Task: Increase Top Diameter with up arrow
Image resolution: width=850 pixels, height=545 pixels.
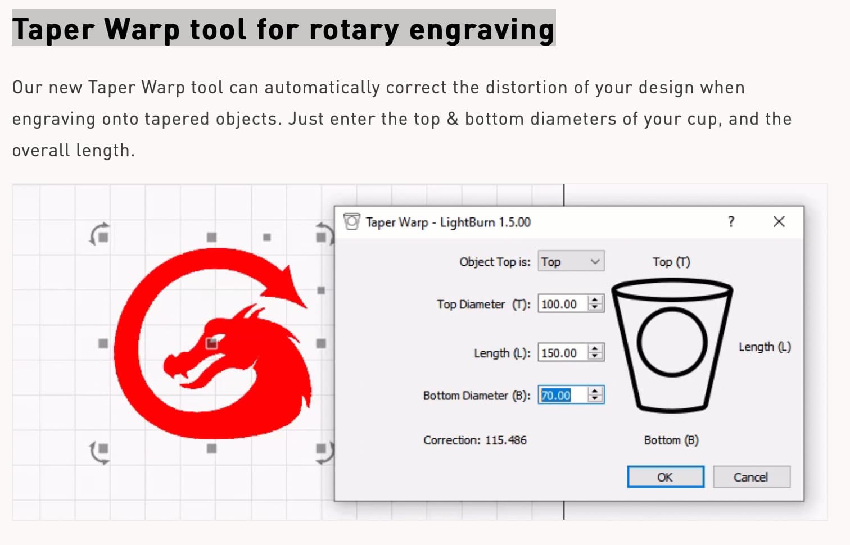Action: pyautogui.click(x=595, y=299)
